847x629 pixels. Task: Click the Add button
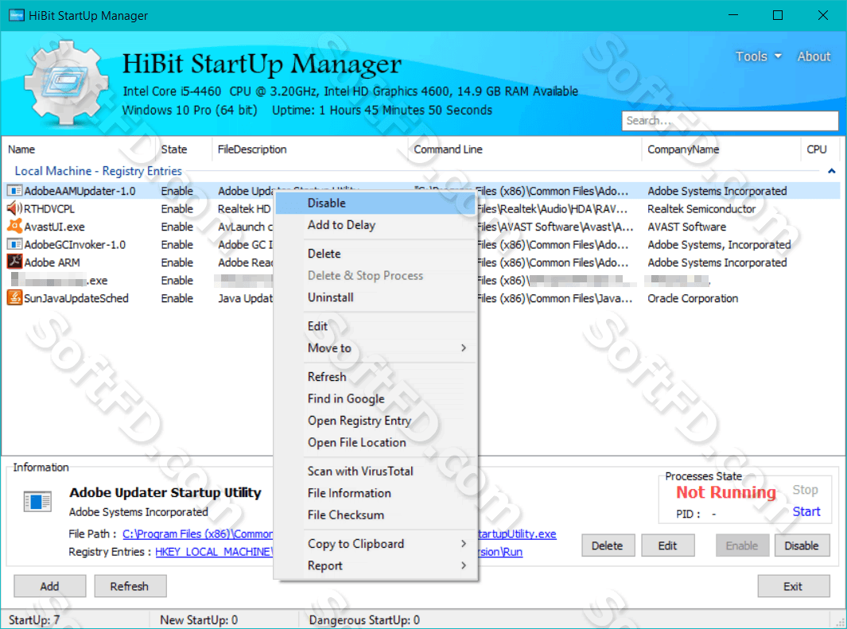click(49, 586)
